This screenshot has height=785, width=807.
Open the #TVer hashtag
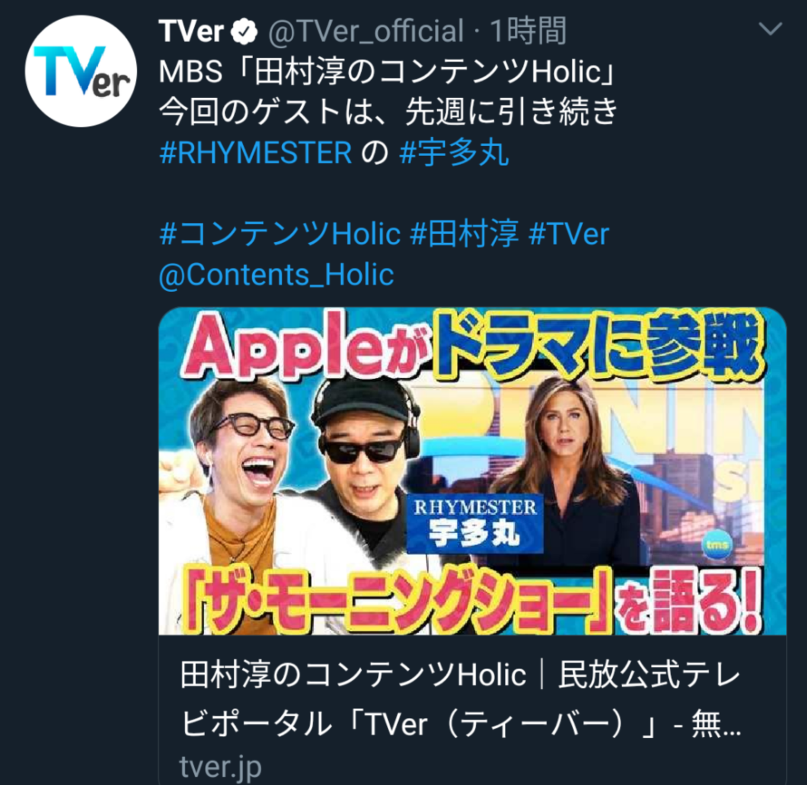coord(569,234)
